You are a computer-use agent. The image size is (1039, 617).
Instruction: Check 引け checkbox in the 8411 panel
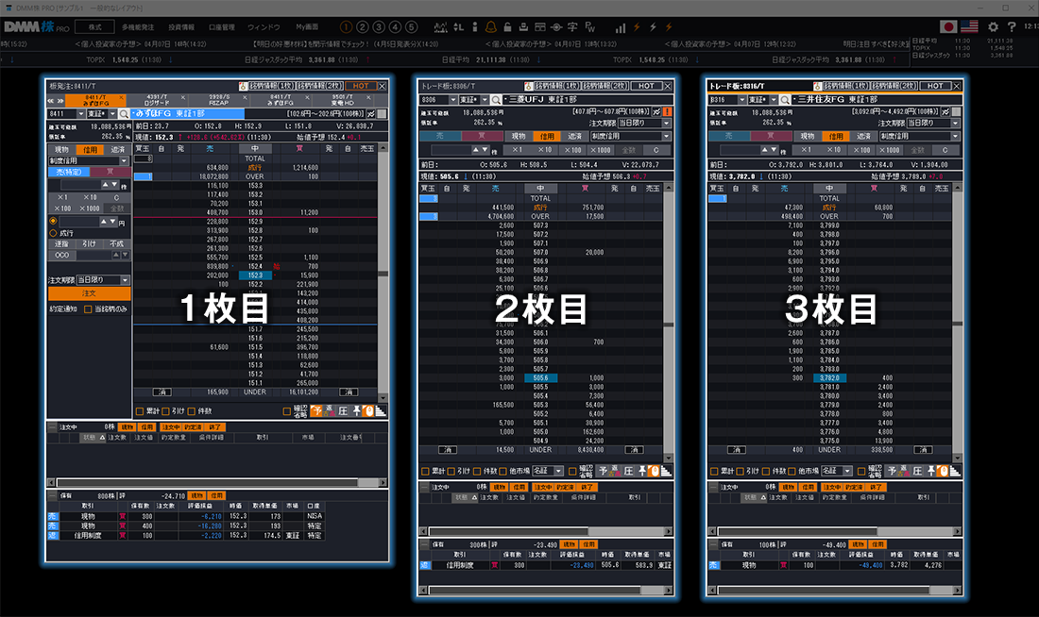(x=165, y=411)
